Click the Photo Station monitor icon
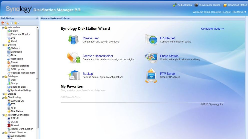Screen dimensions: 248x139 pyautogui.click(x=151, y=58)
